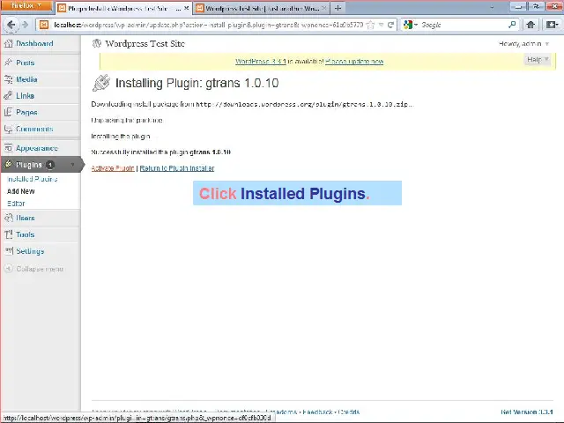Click the Activate Plugin link
The height and width of the screenshot is (423, 564).
tap(113, 168)
